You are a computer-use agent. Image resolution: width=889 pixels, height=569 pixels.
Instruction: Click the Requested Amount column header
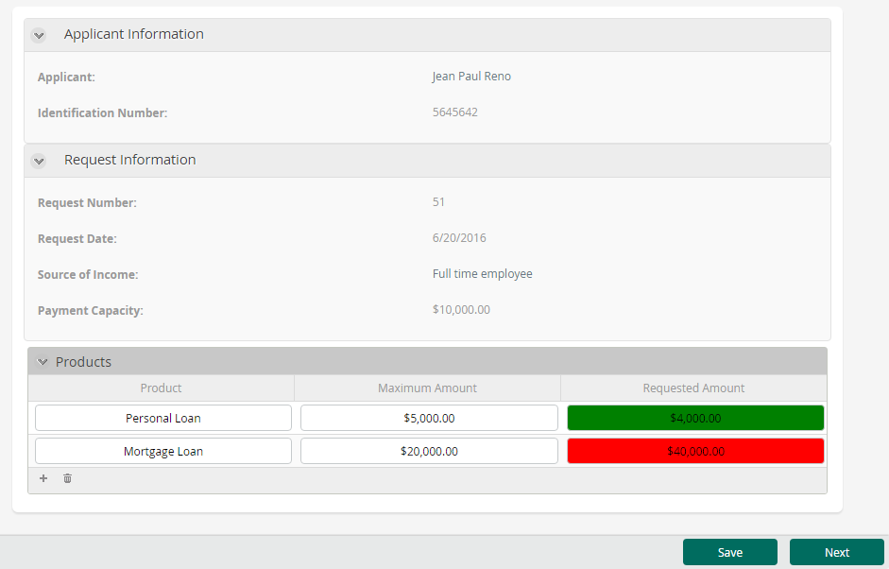pyautogui.click(x=694, y=388)
